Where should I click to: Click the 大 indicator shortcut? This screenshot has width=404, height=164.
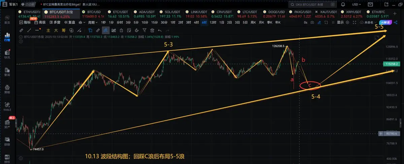click(56, 30)
